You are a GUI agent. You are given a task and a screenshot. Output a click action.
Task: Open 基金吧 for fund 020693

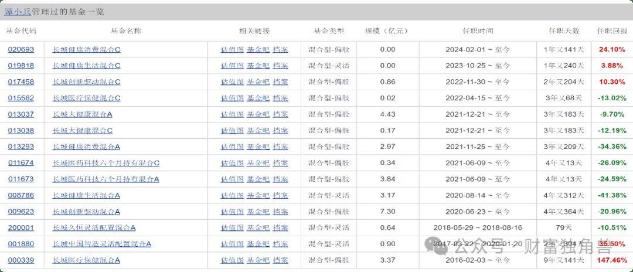coord(258,50)
